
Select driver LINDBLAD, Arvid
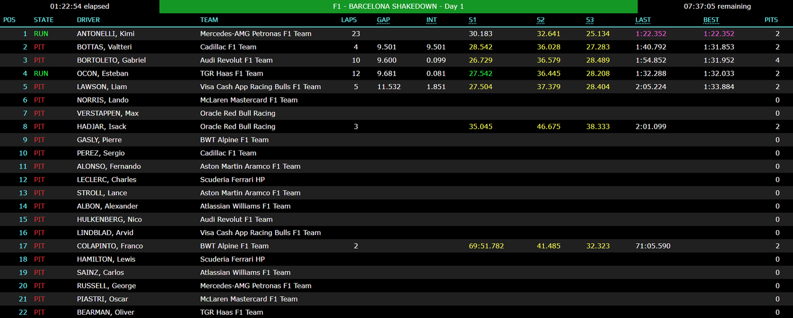pyautogui.click(x=105, y=233)
